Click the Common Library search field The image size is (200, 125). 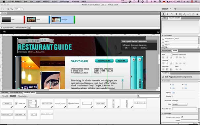coord(148,96)
